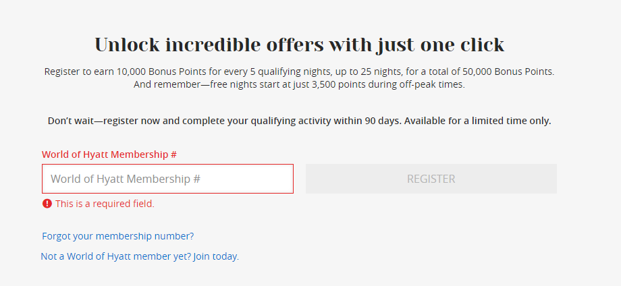Click the Unlock incredible offers heading
The image size is (621, 286).
point(299,45)
